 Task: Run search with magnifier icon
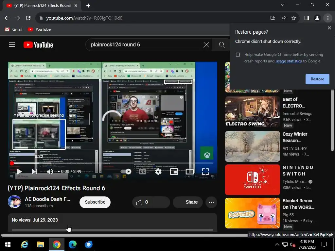click(222, 44)
